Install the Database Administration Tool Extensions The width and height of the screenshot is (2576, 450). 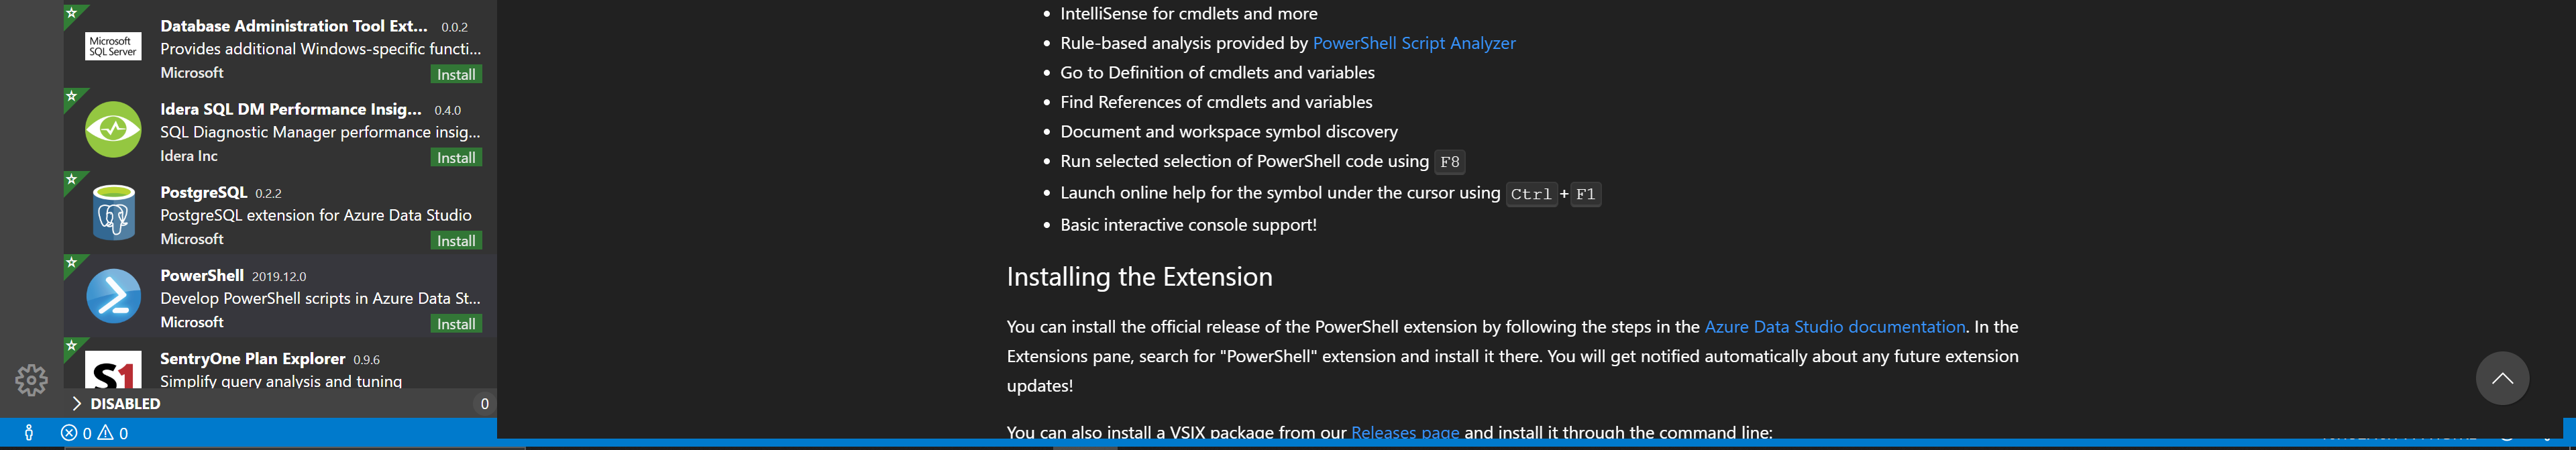(x=456, y=74)
